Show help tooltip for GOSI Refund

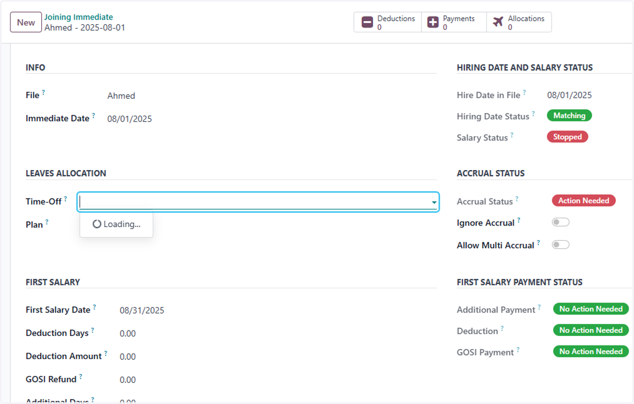tap(81, 377)
